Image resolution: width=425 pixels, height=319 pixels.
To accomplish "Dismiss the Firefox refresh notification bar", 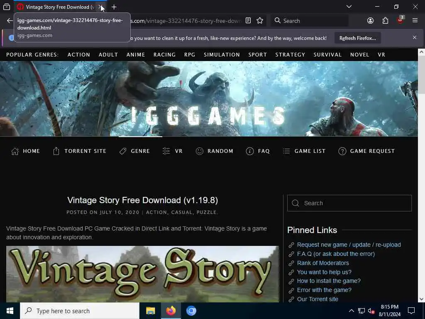I will coord(415,37).
